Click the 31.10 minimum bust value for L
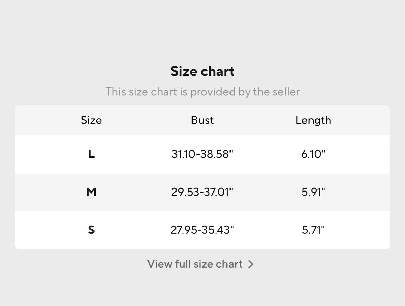This screenshot has width=405, height=306. 185,154
